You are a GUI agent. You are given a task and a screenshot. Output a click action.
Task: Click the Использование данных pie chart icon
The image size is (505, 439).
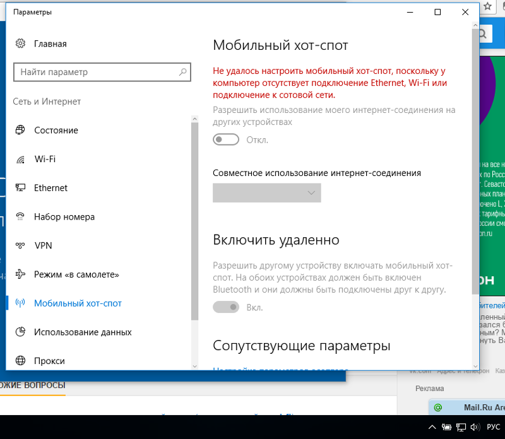pos(20,332)
